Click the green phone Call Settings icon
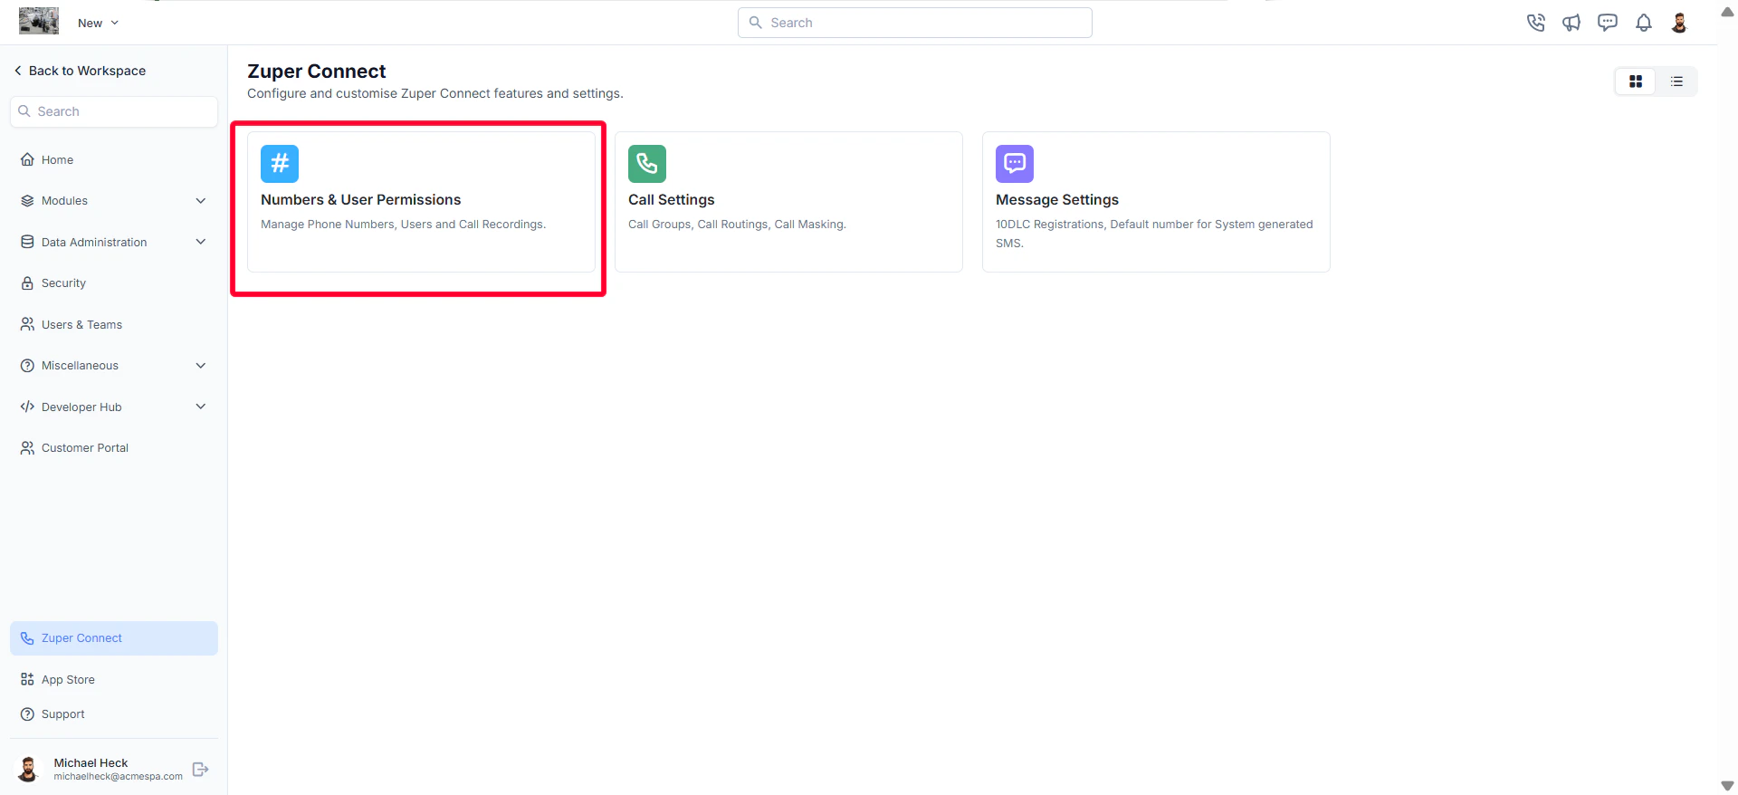This screenshot has width=1738, height=795. [647, 164]
